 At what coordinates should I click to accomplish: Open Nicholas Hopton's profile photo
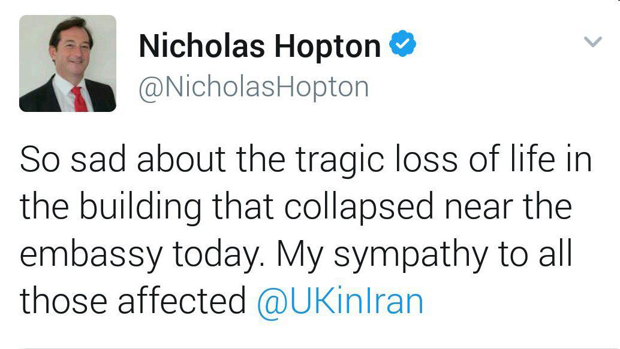pos(68,63)
